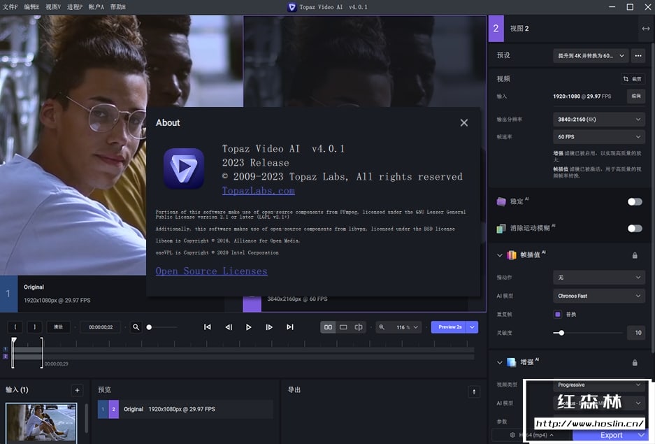Open the 视图V menu
This screenshot has width=655, height=444.
point(53,7)
